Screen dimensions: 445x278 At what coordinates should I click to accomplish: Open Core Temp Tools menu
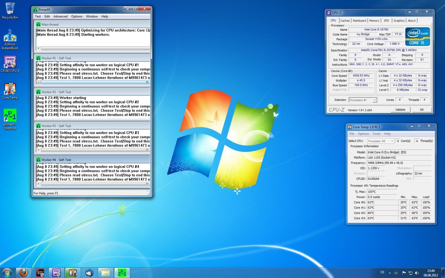[376, 134]
